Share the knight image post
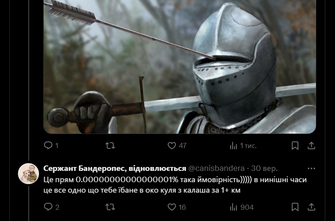The height and width of the screenshot is (221, 335). coord(311,146)
